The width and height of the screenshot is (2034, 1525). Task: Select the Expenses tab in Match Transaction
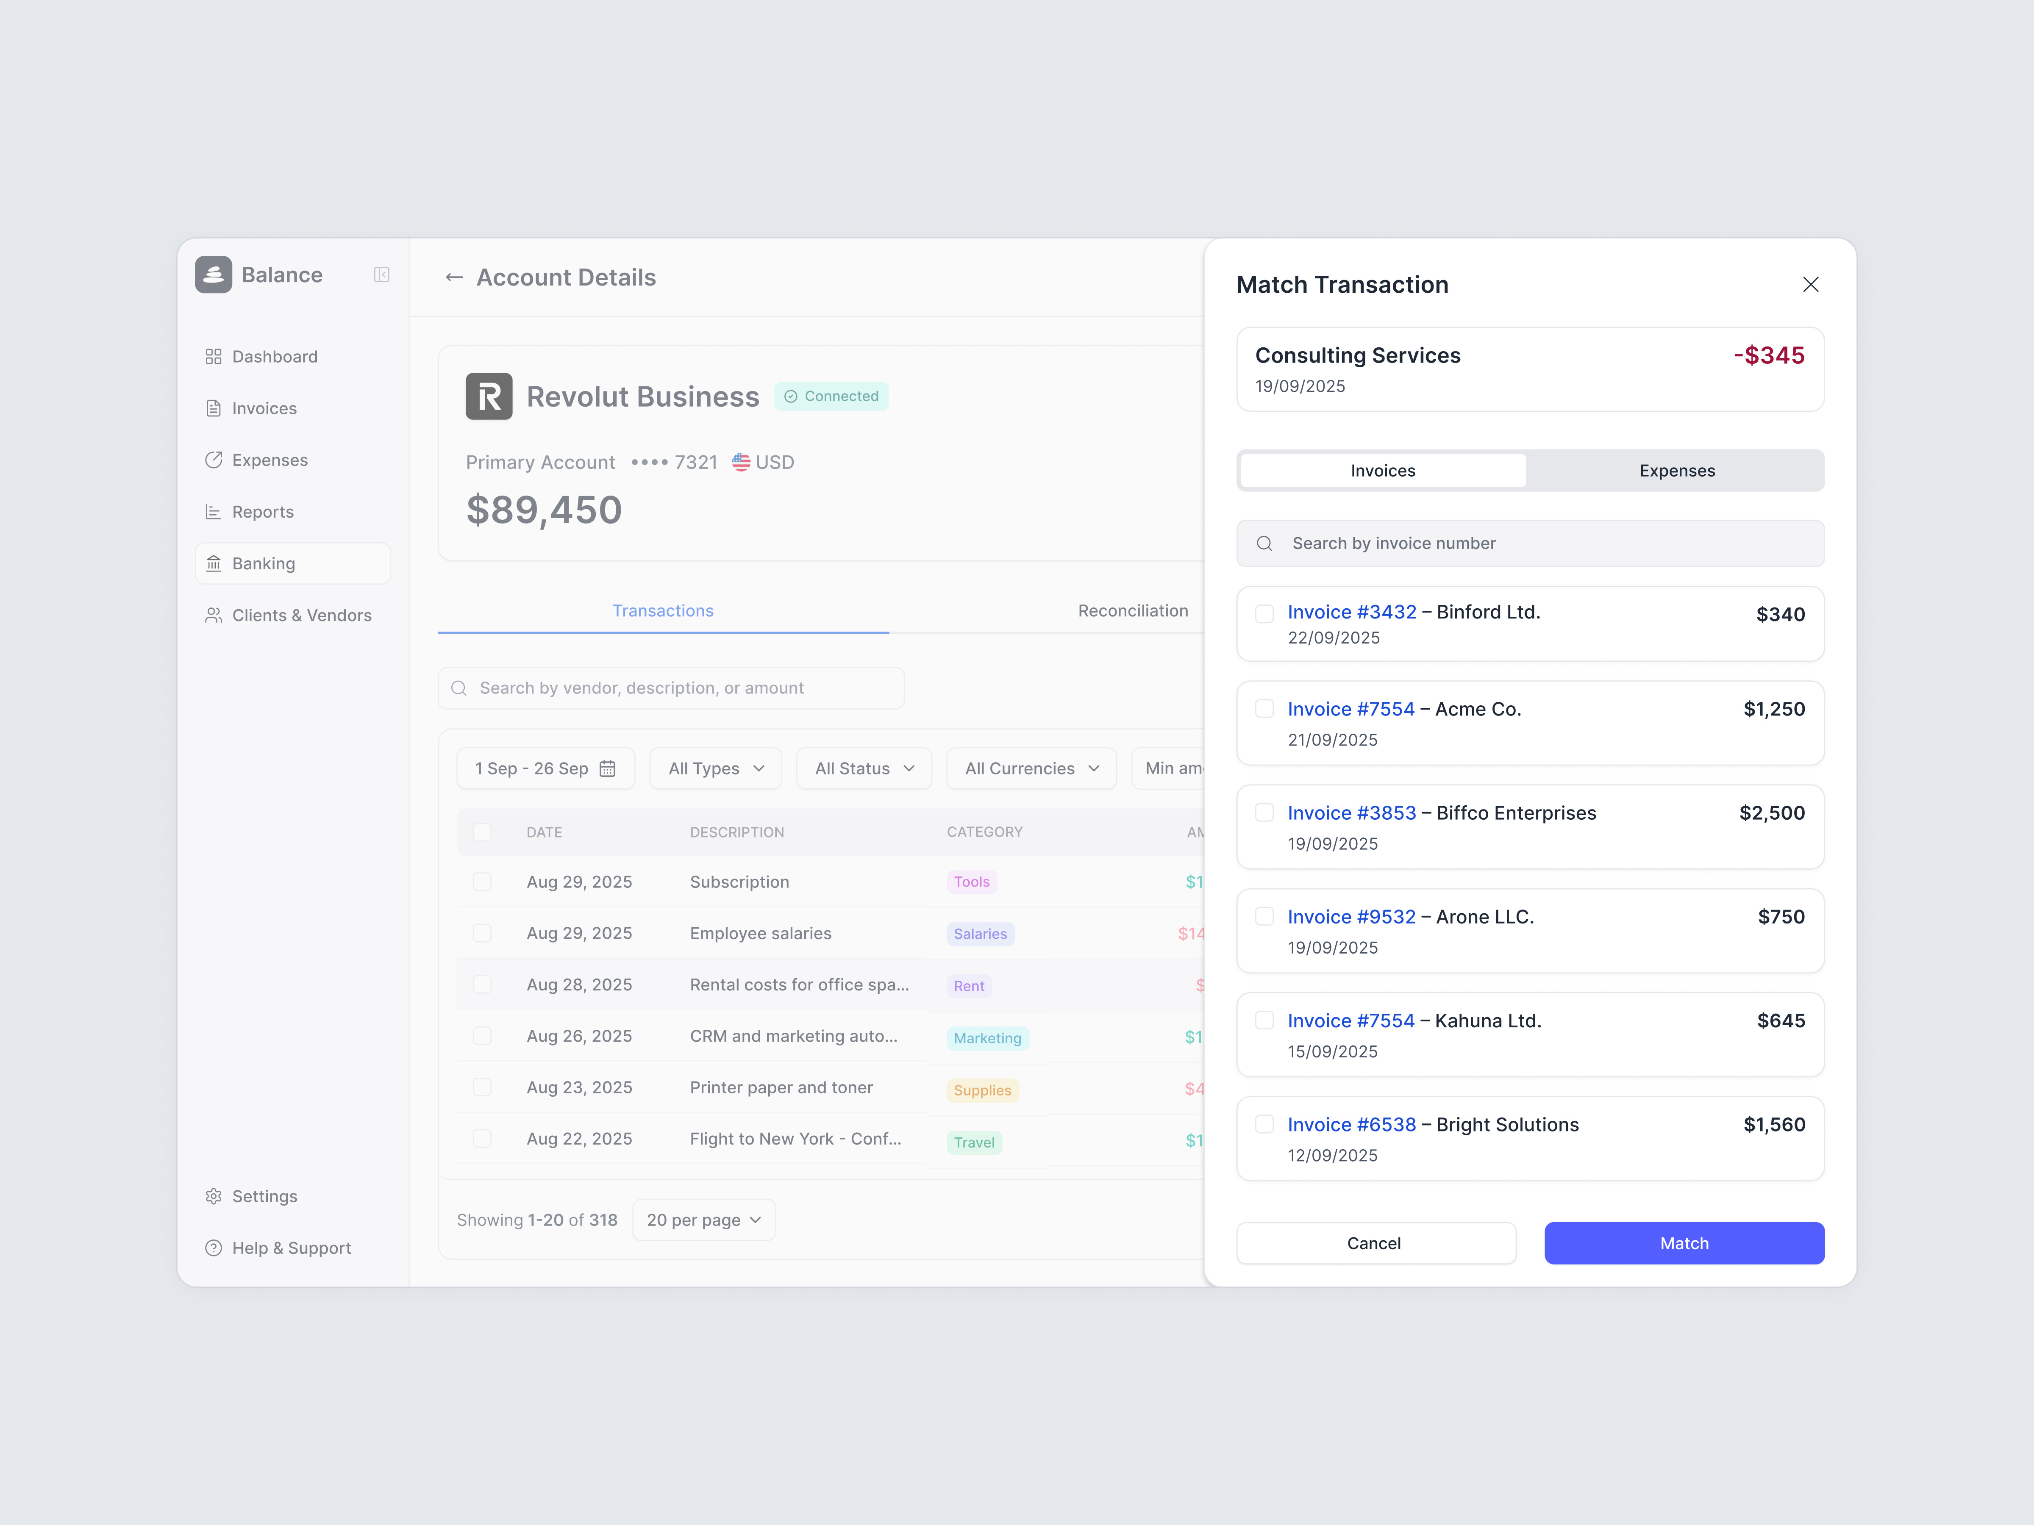click(x=1677, y=470)
